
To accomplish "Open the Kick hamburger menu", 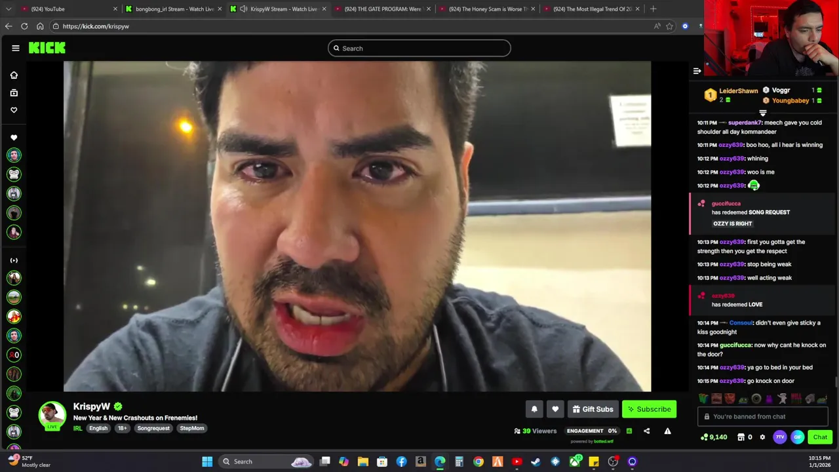I will pos(16,48).
